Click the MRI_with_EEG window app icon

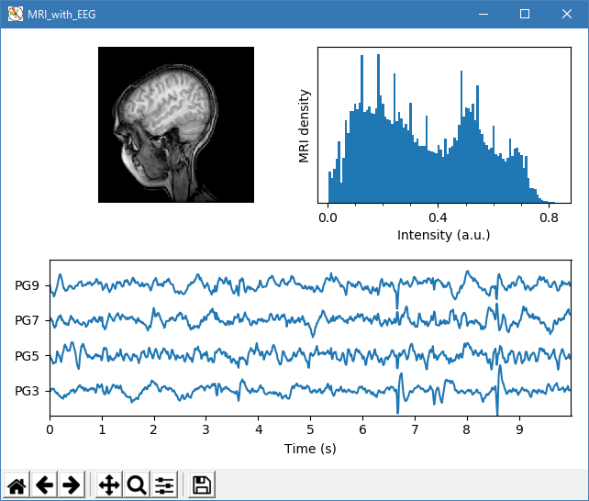pyautogui.click(x=16, y=15)
